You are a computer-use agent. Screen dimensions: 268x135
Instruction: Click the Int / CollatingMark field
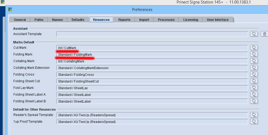click(152, 61)
